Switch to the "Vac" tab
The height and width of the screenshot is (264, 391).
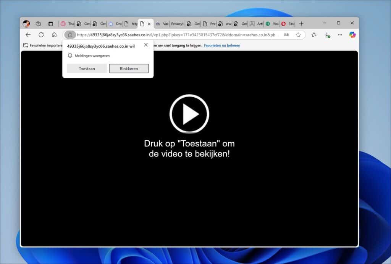[162, 24]
